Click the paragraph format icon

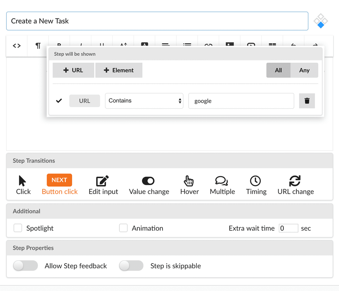click(38, 46)
